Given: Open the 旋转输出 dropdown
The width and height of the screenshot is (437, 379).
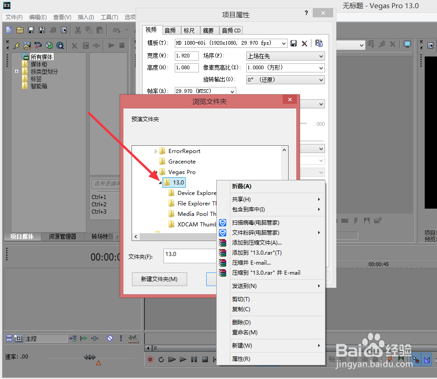Looking at the screenshot, I should coord(321,80).
